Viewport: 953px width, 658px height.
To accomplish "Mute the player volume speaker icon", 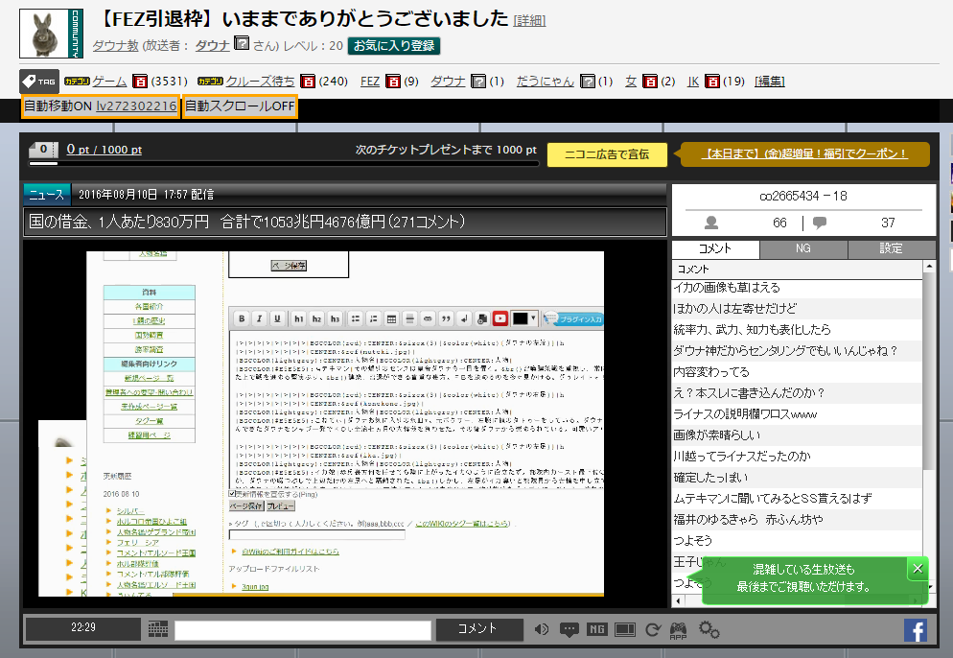I will [543, 630].
